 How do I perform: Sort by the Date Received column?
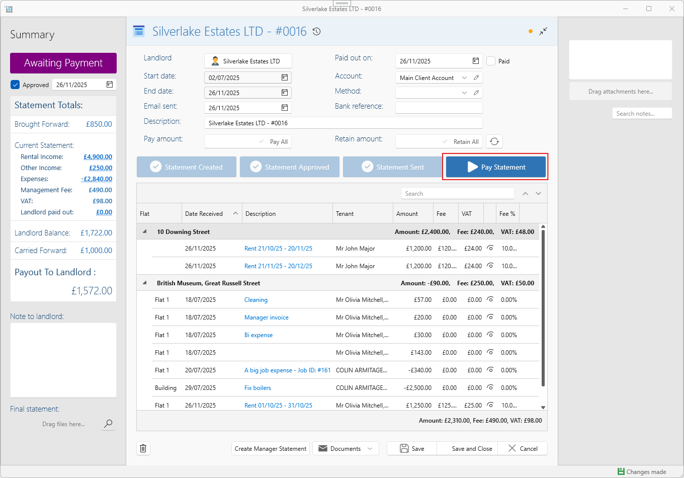[x=212, y=213]
